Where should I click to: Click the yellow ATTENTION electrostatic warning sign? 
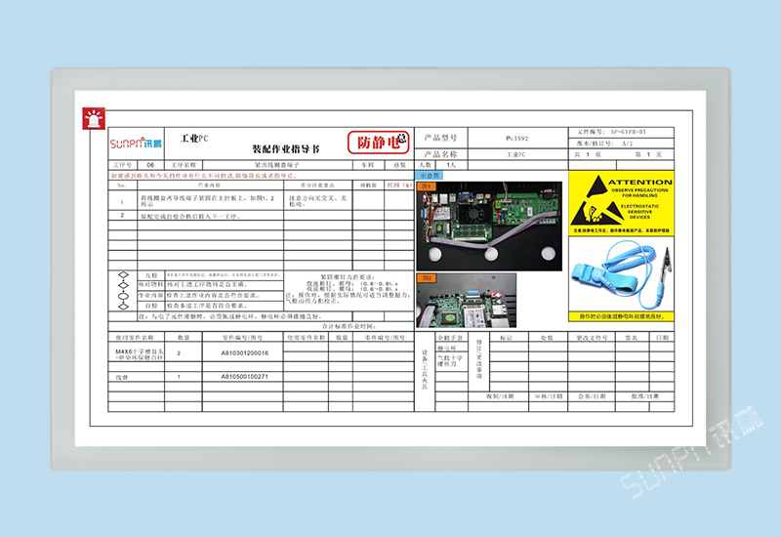pyautogui.click(x=621, y=203)
